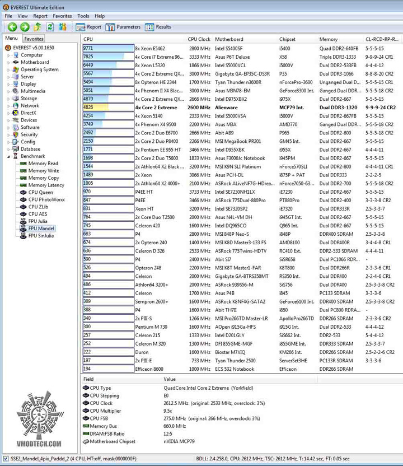Select the Motherboard tree icon
This screenshot has width=403, height=466.
pos(16,62)
